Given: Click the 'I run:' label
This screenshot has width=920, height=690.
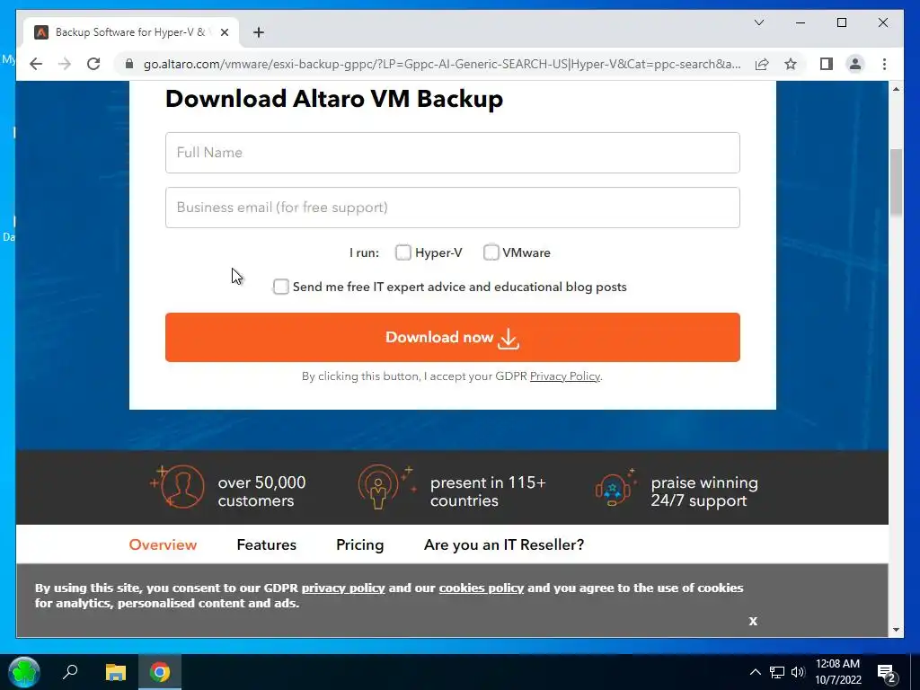Looking at the screenshot, I should [x=364, y=252].
